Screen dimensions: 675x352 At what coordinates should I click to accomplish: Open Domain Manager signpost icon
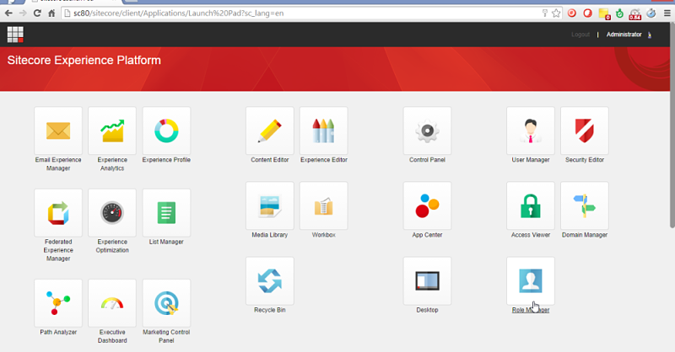585,205
